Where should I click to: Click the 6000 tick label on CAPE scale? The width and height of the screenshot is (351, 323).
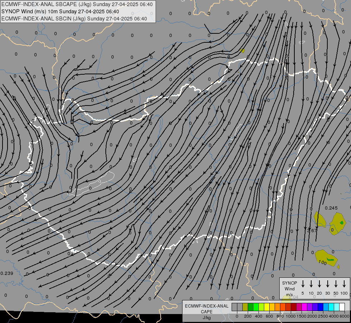(344, 316)
